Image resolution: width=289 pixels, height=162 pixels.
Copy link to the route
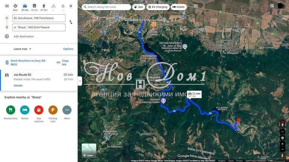pyautogui.click(x=63, y=62)
